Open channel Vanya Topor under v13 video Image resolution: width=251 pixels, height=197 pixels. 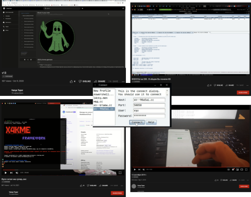tap(17, 90)
